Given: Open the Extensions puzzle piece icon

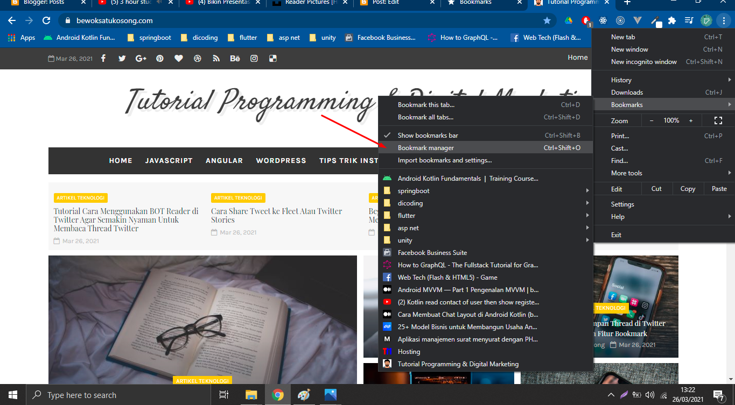Looking at the screenshot, I should coord(672,20).
